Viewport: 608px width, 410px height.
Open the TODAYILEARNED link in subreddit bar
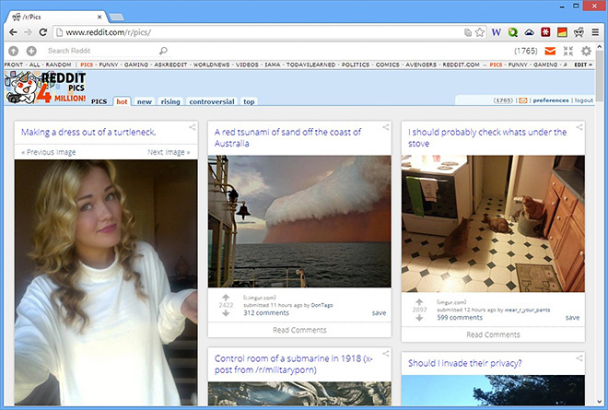tap(310, 64)
